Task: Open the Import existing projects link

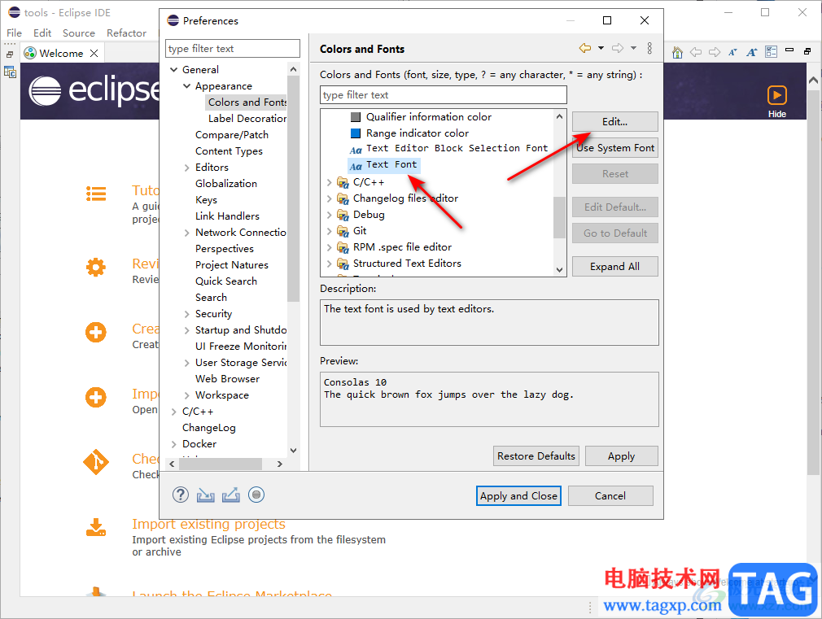Action: 208,524
